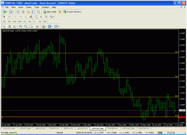Select the Crosshair tool
The height and width of the screenshot is (135, 187).
click(9, 17)
